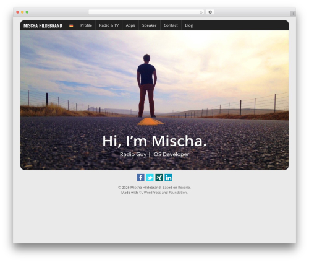Click the browser download icon
This screenshot has height=262, width=309.
pos(210,12)
